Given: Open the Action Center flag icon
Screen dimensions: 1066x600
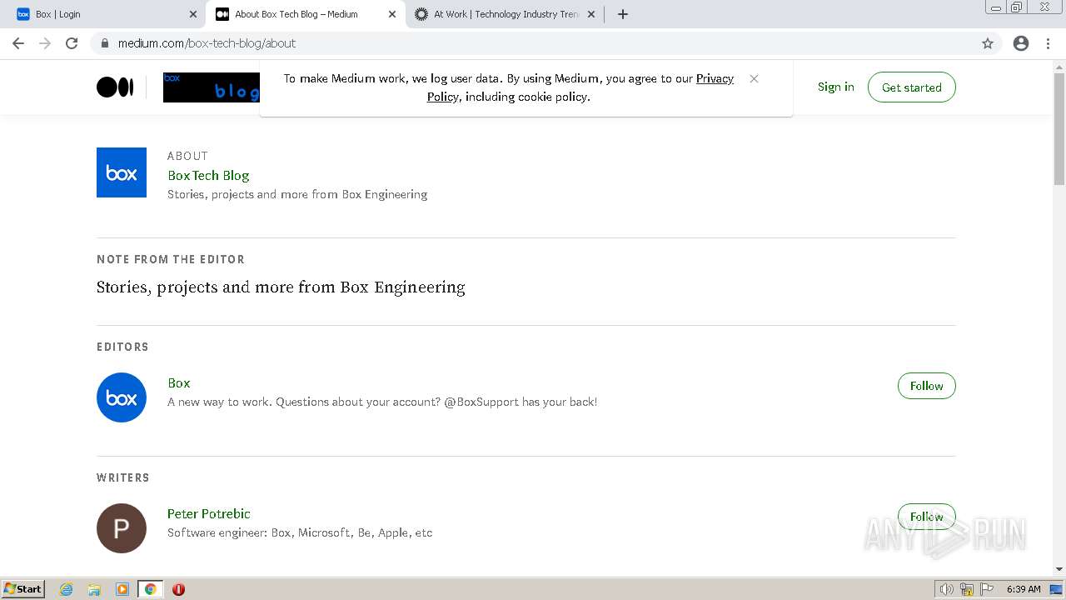Looking at the screenshot, I should point(987,589).
